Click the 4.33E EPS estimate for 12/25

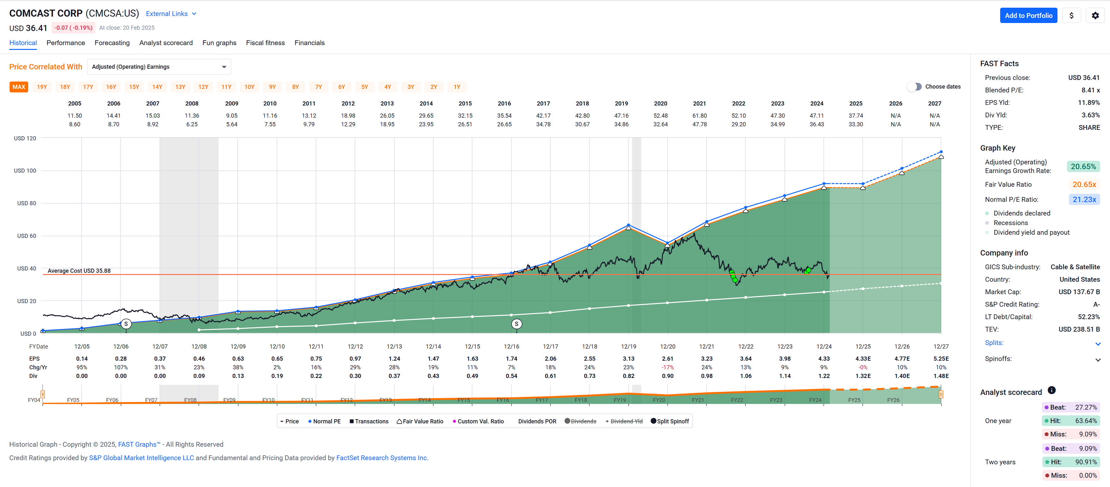point(863,359)
